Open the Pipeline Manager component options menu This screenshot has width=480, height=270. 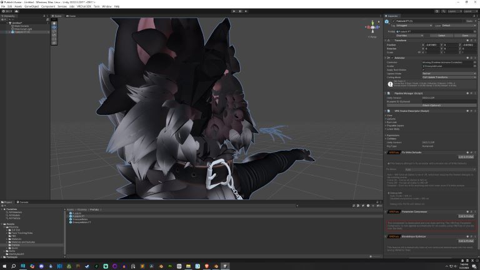tap(475, 93)
